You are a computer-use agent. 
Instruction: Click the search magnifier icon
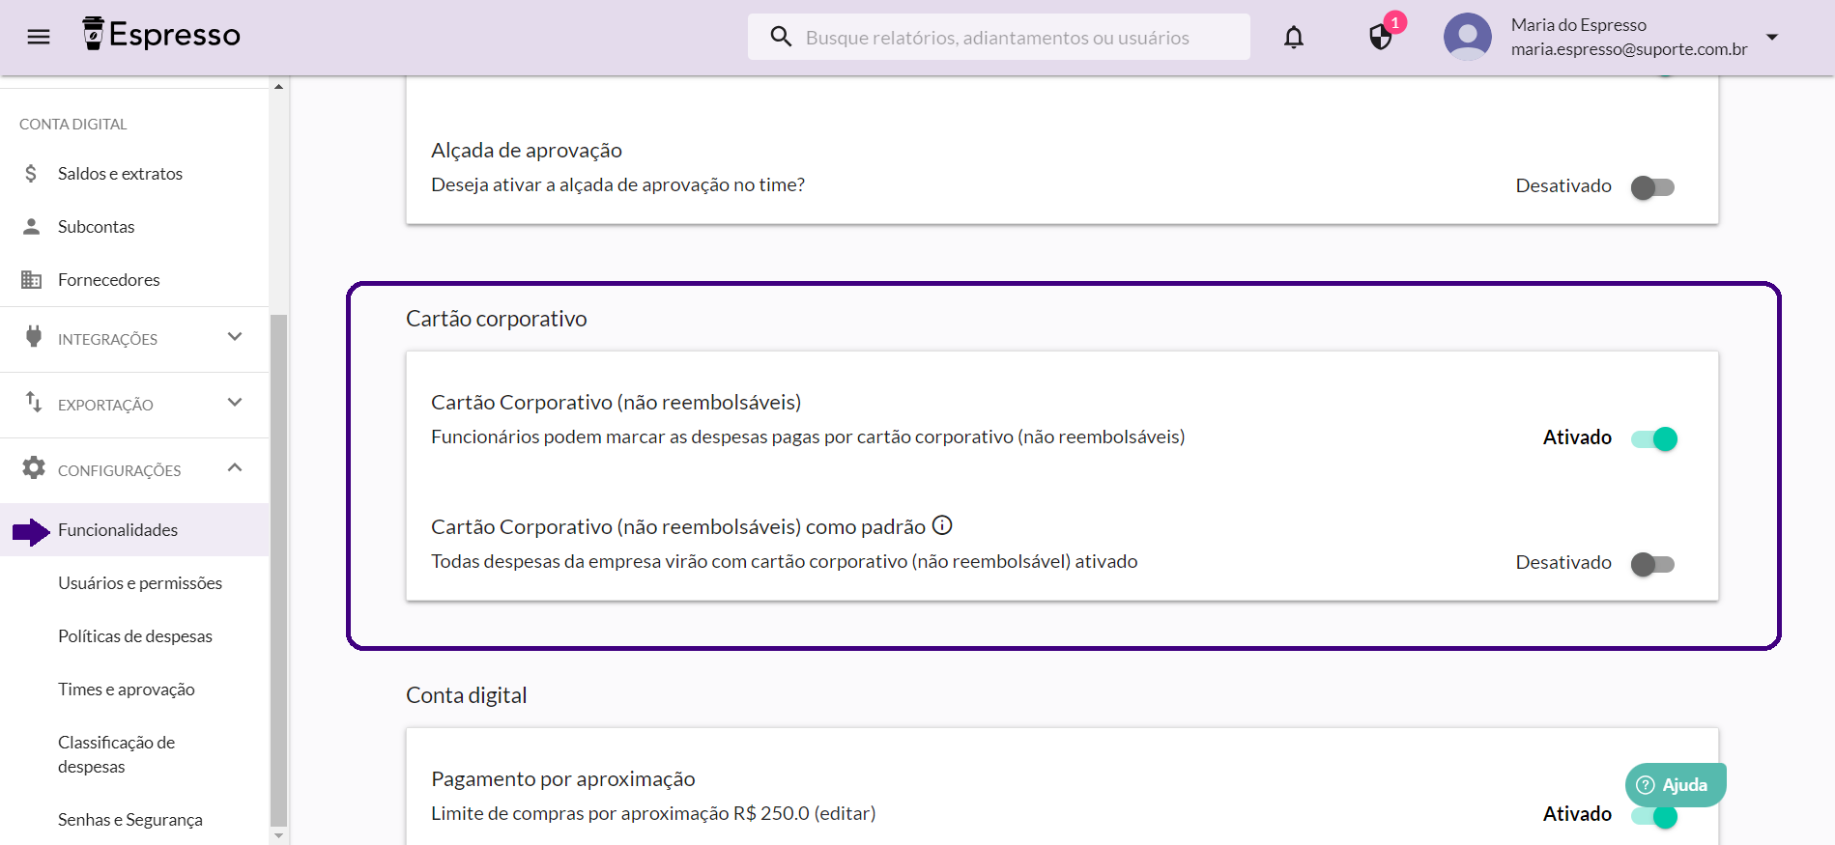tap(781, 37)
